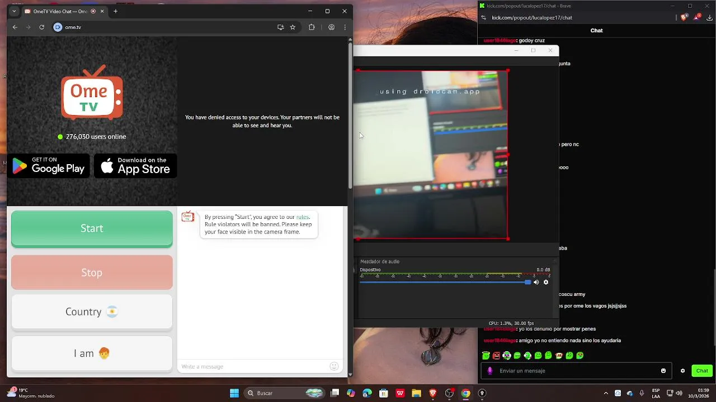
Task: Click the 'Enviar un mensaje' chat field in Kick
Action: [x=576, y=371]
